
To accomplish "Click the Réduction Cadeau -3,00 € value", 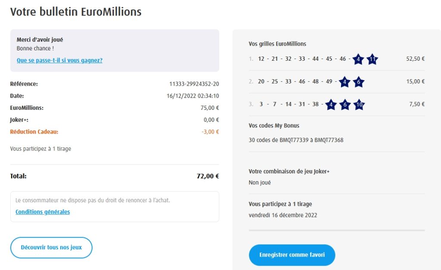I will (x=210, y=132).
